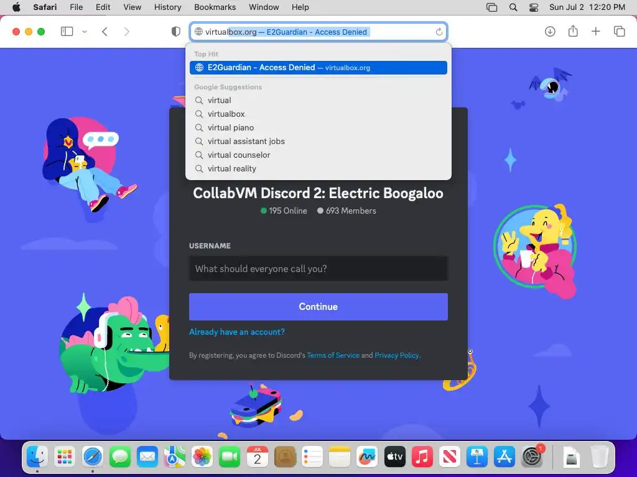Image resolution: width=637 pixels, height=477 pixels.
Task: Open App Store from the Dock
Action: coord(504,457)
